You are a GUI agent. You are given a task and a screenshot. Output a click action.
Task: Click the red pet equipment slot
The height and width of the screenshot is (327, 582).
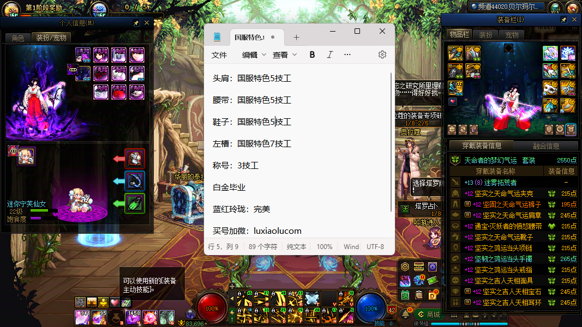pos(135,159)
